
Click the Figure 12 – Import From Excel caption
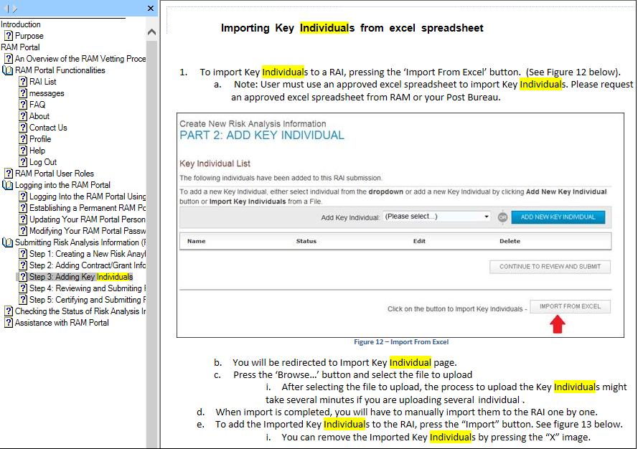point(401,342)
